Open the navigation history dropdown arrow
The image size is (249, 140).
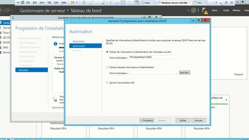[12, 10]
